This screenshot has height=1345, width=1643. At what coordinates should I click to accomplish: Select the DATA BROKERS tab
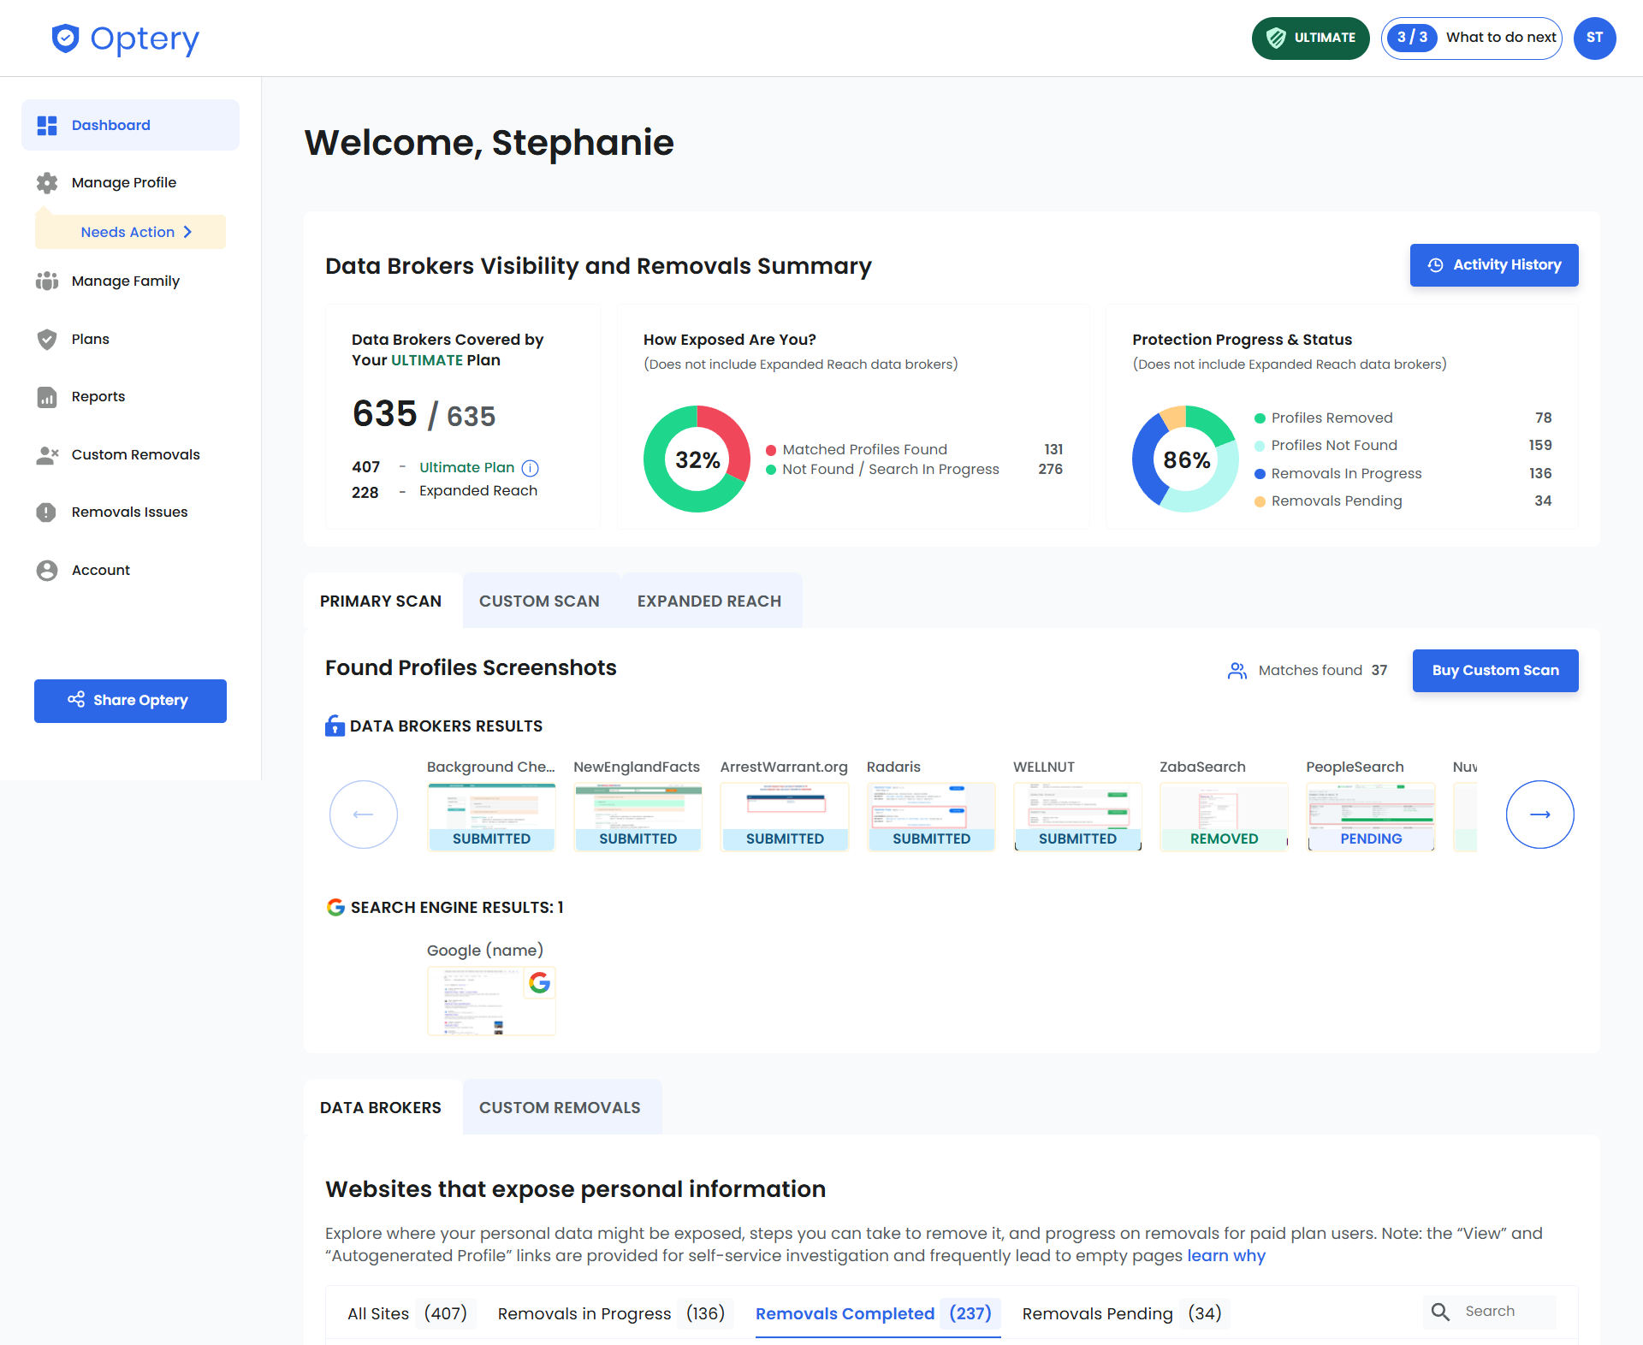pos(383,1107)
